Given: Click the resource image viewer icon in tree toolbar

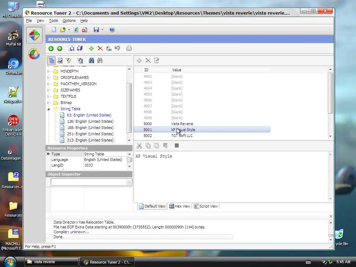Looking at the screenshot, I should (60, 60).
